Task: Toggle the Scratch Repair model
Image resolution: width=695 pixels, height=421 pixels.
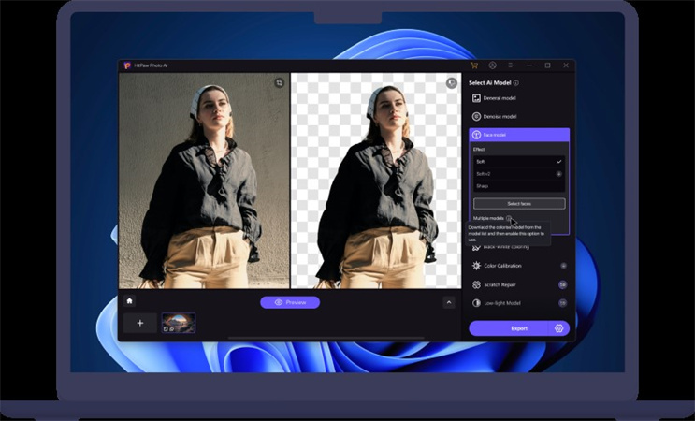Action: (x=563, y=284)
